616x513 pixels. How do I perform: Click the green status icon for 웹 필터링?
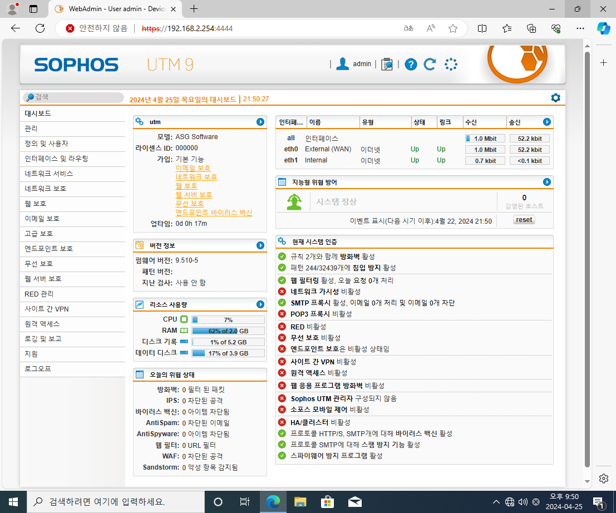tap(282, 280)
